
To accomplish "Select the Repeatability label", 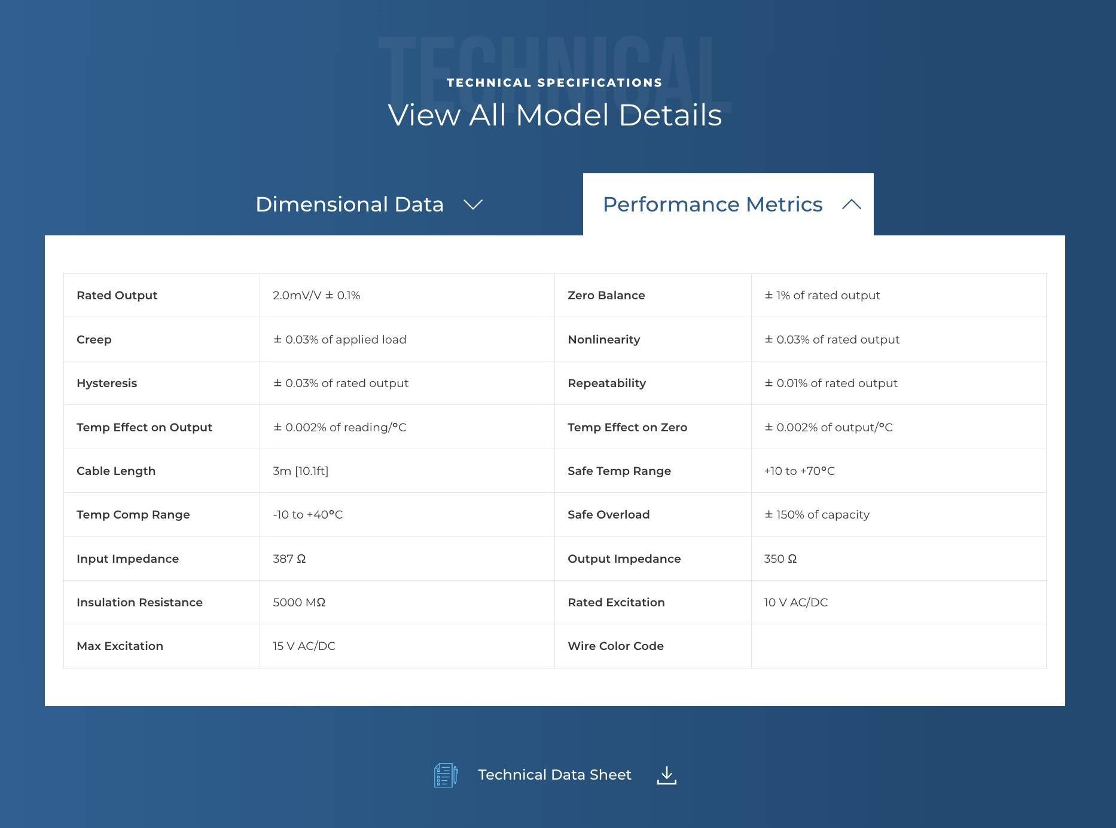I will (x=607, y=383).
